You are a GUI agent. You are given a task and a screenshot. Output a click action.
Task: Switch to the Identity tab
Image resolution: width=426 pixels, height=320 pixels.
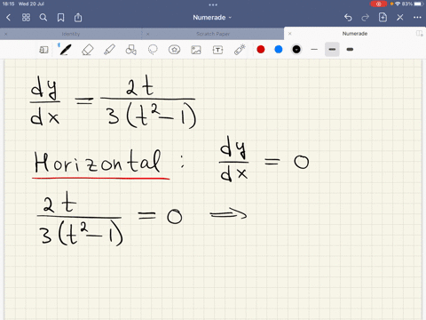coord(71,34)
